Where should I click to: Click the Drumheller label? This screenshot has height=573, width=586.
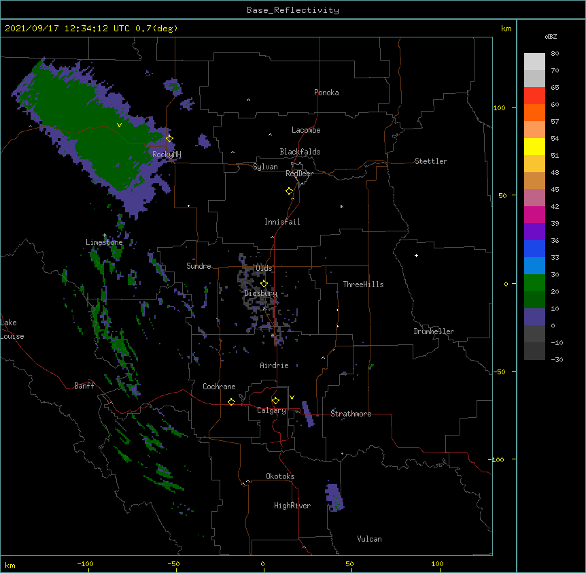point(434,331)
